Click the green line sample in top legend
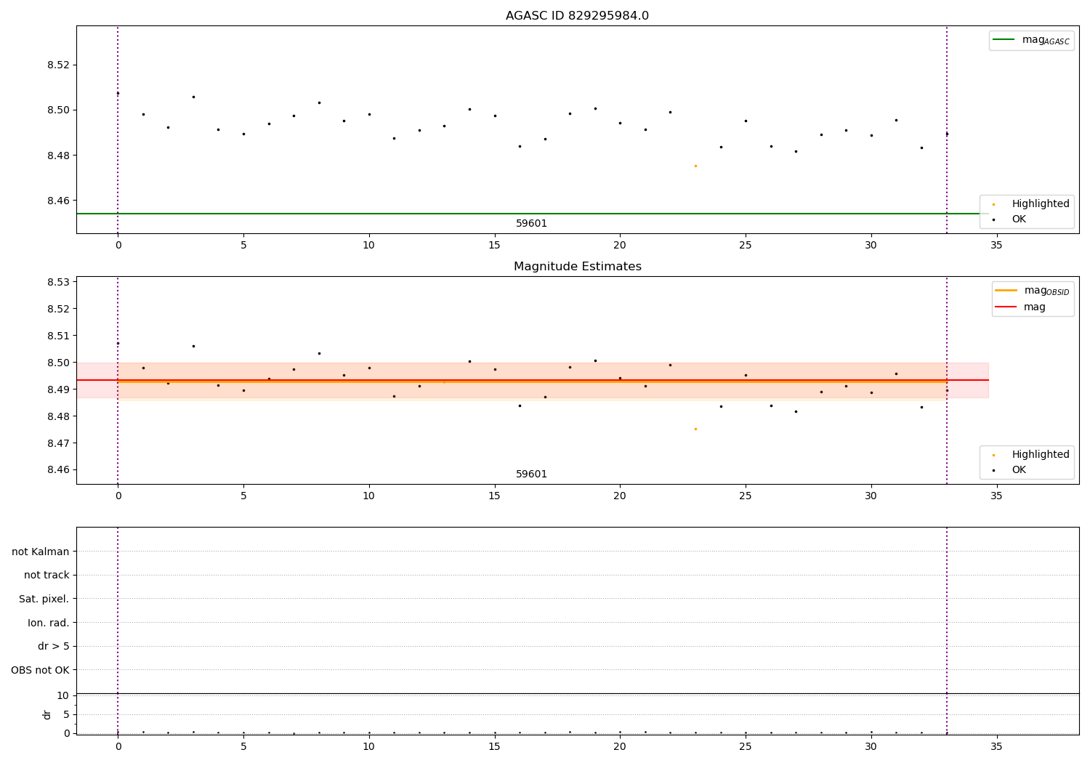Screen dimensions: 1090x763 click(x=1004, y=39)
